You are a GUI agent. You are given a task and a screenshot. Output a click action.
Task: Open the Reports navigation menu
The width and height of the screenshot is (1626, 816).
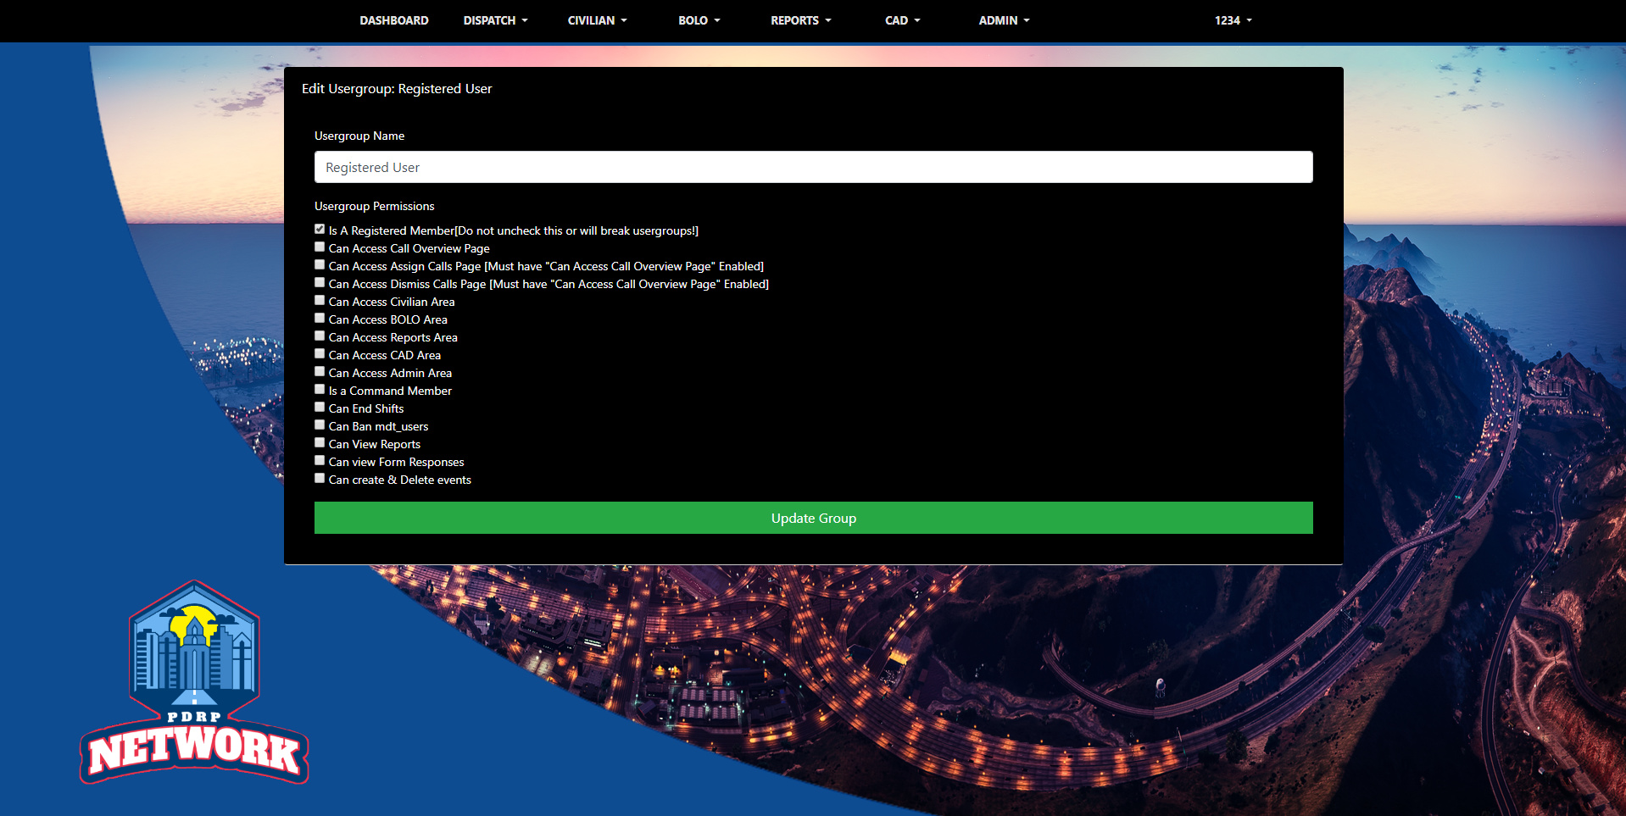800,20
